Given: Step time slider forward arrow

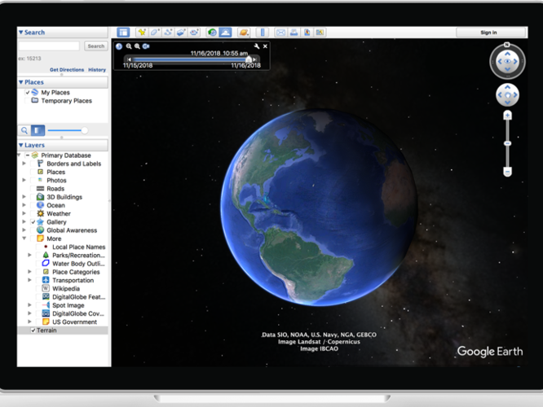Looking at the screenshot, I should tap(254, 59).
